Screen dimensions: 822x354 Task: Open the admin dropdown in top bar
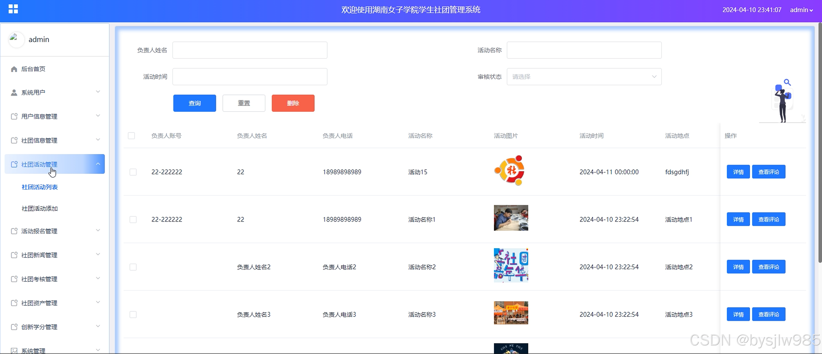[801, 10]
